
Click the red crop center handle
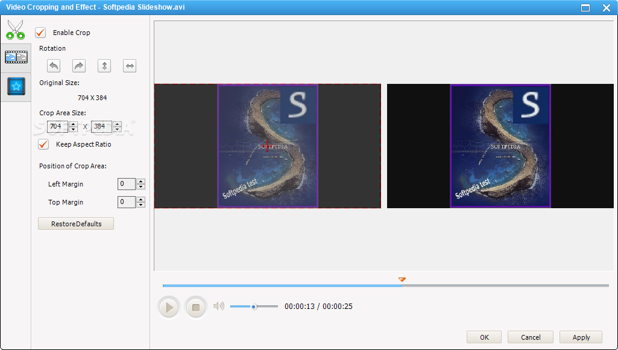click(267, 145)
